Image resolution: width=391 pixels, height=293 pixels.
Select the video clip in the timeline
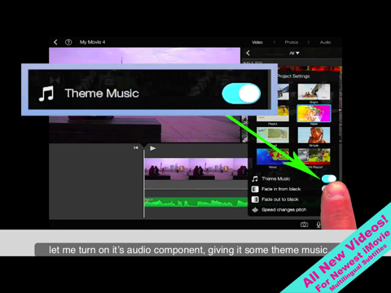click(195, 169)
